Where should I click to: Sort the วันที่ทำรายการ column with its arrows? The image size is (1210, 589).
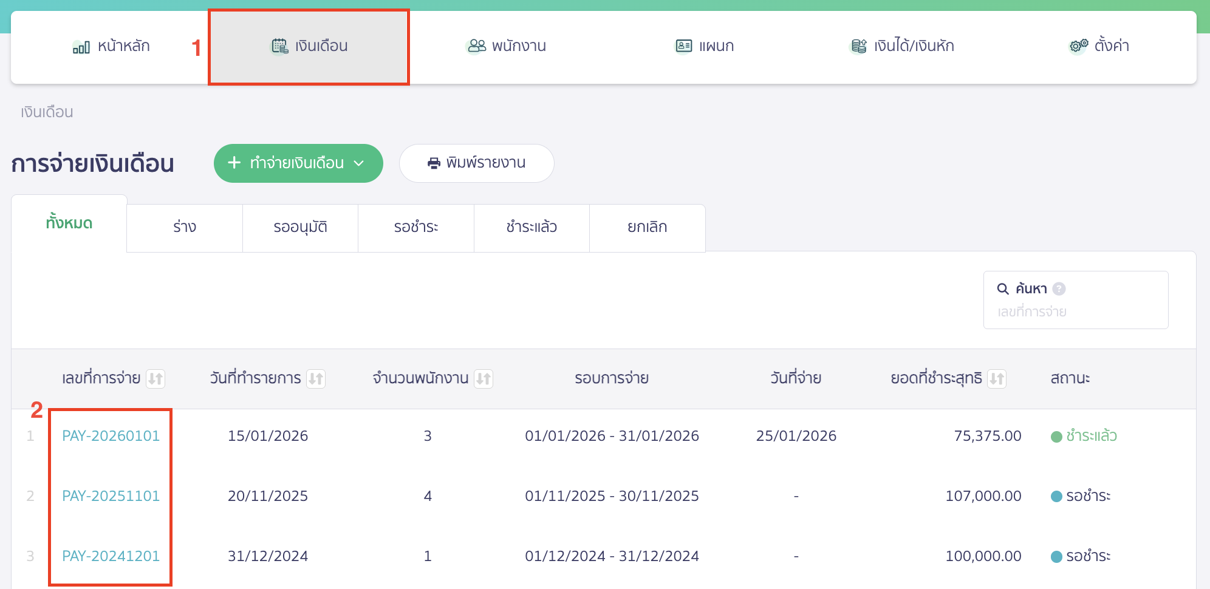316,378
